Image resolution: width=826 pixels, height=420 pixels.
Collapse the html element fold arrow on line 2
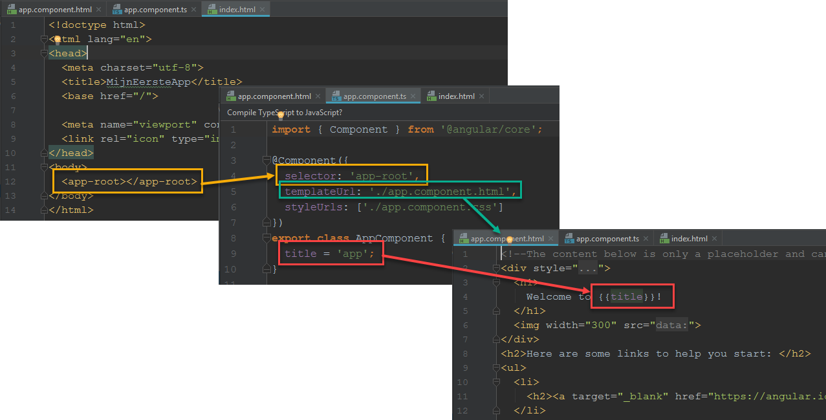43,39
